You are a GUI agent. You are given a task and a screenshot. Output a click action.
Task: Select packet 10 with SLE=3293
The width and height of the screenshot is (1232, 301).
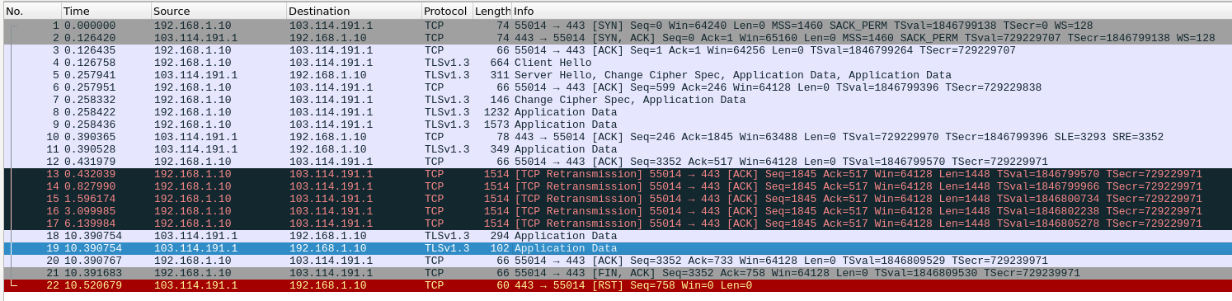pyautogui.click(x=616, y=137)
